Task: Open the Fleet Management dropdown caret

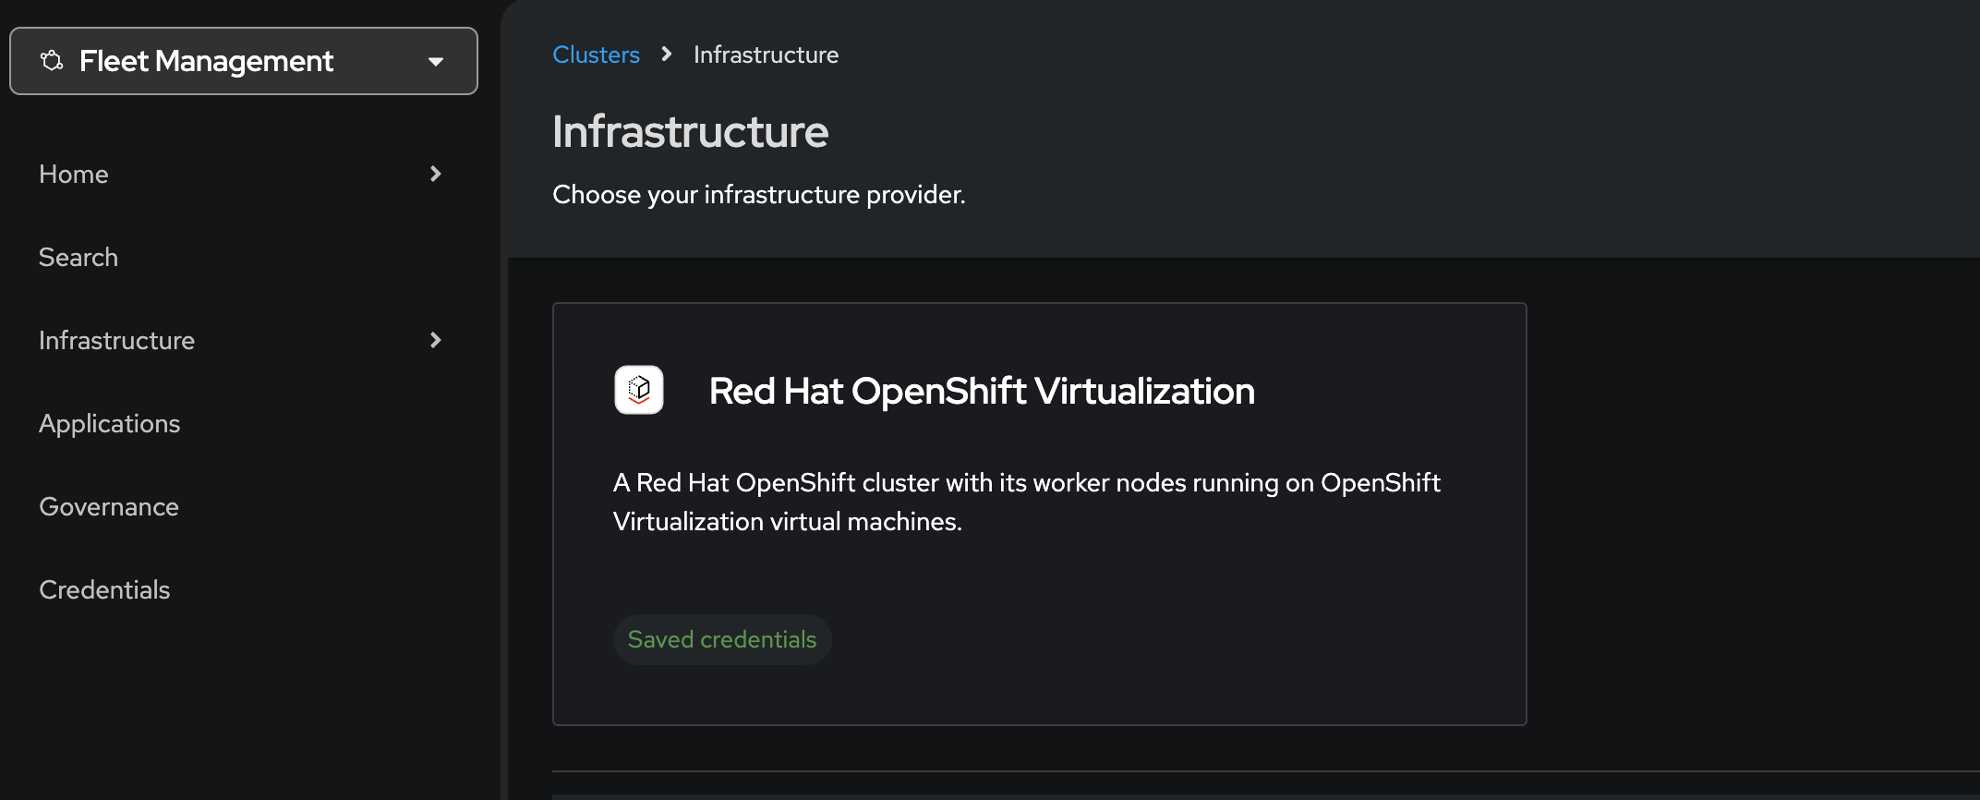Action: click(x=436, y=62)
